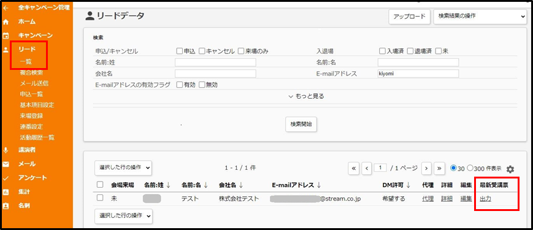
Task: Select all rows with the header checkbox
Action: click(100, 185)
